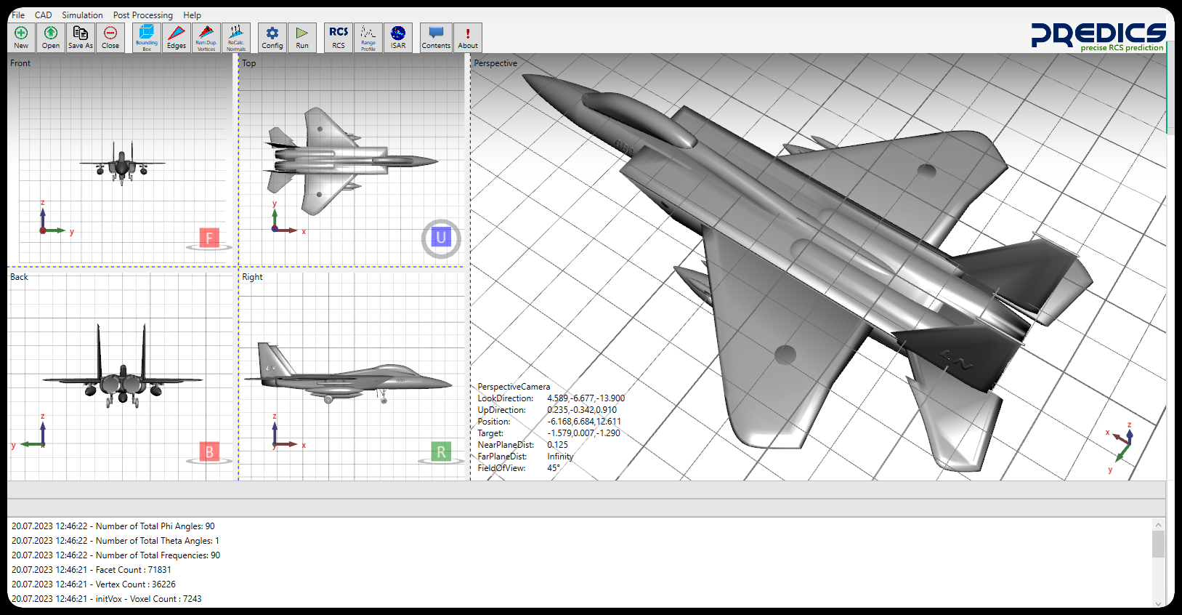
Task: Select the 'Number of Total Phi Angles: 90' log line
Action: click(x=113, y=526)
